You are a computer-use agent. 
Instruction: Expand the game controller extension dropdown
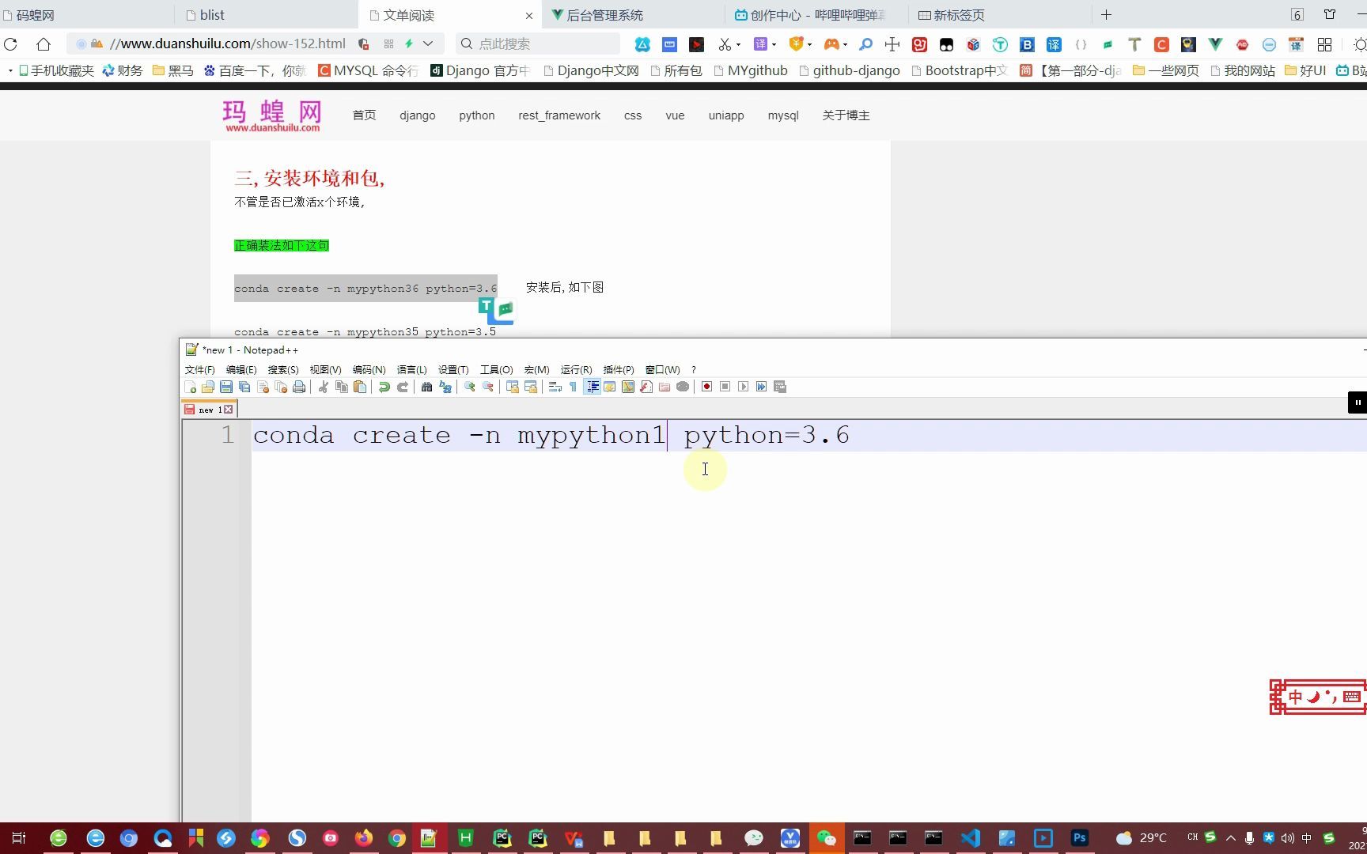click(845, 44)
